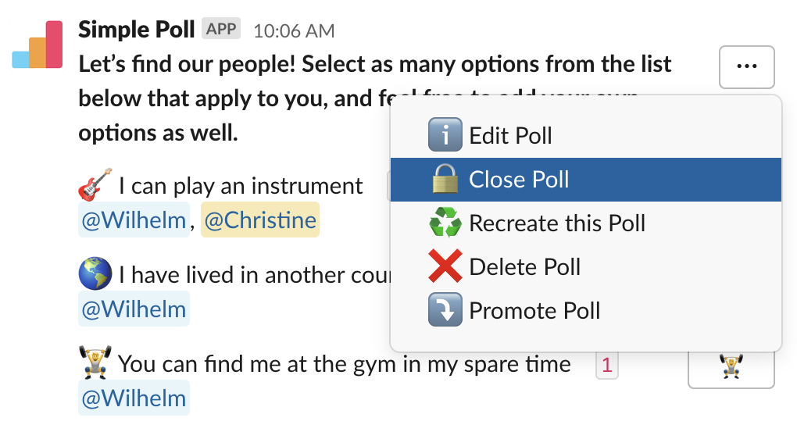The height and width of the screenshot is (425, 797).
Task: Click the info icon beside Edit Poll
Action: tap(445, 135)
